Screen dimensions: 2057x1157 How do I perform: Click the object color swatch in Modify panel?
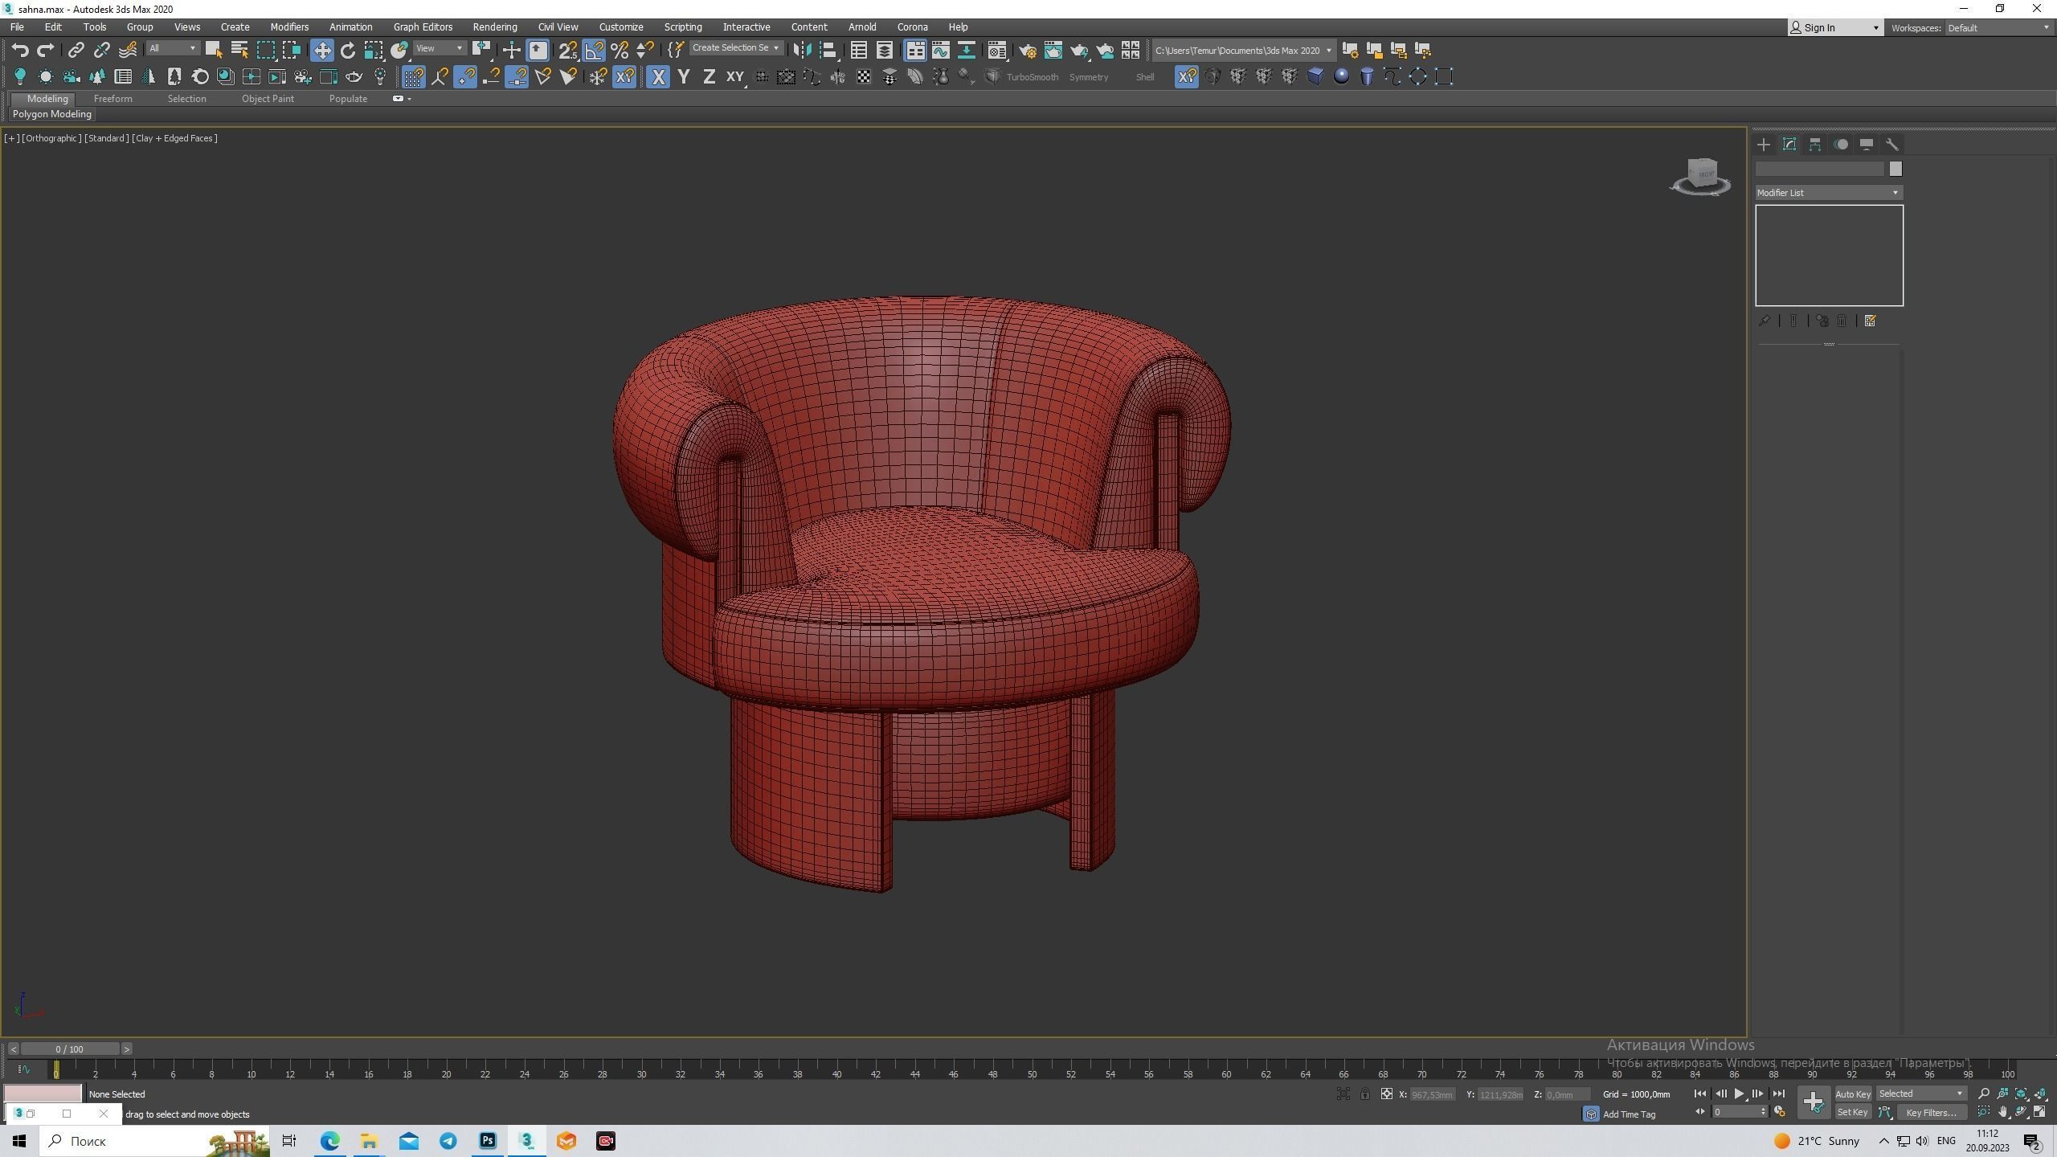coord(1895,169)
